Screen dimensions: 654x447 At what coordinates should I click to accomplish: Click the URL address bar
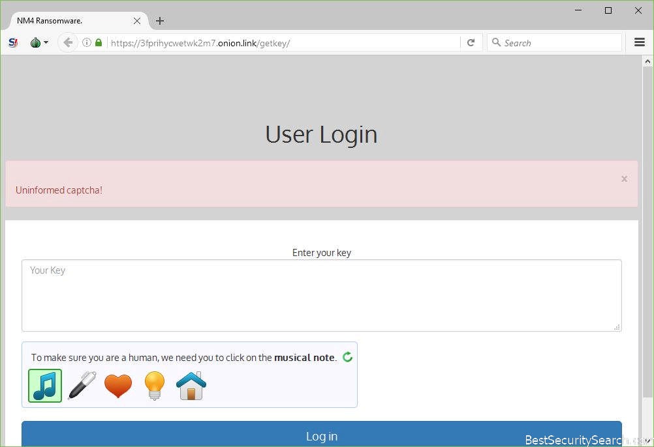(x=281, y=43)
